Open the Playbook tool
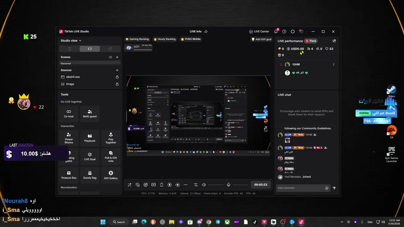 tap(90, 138)
